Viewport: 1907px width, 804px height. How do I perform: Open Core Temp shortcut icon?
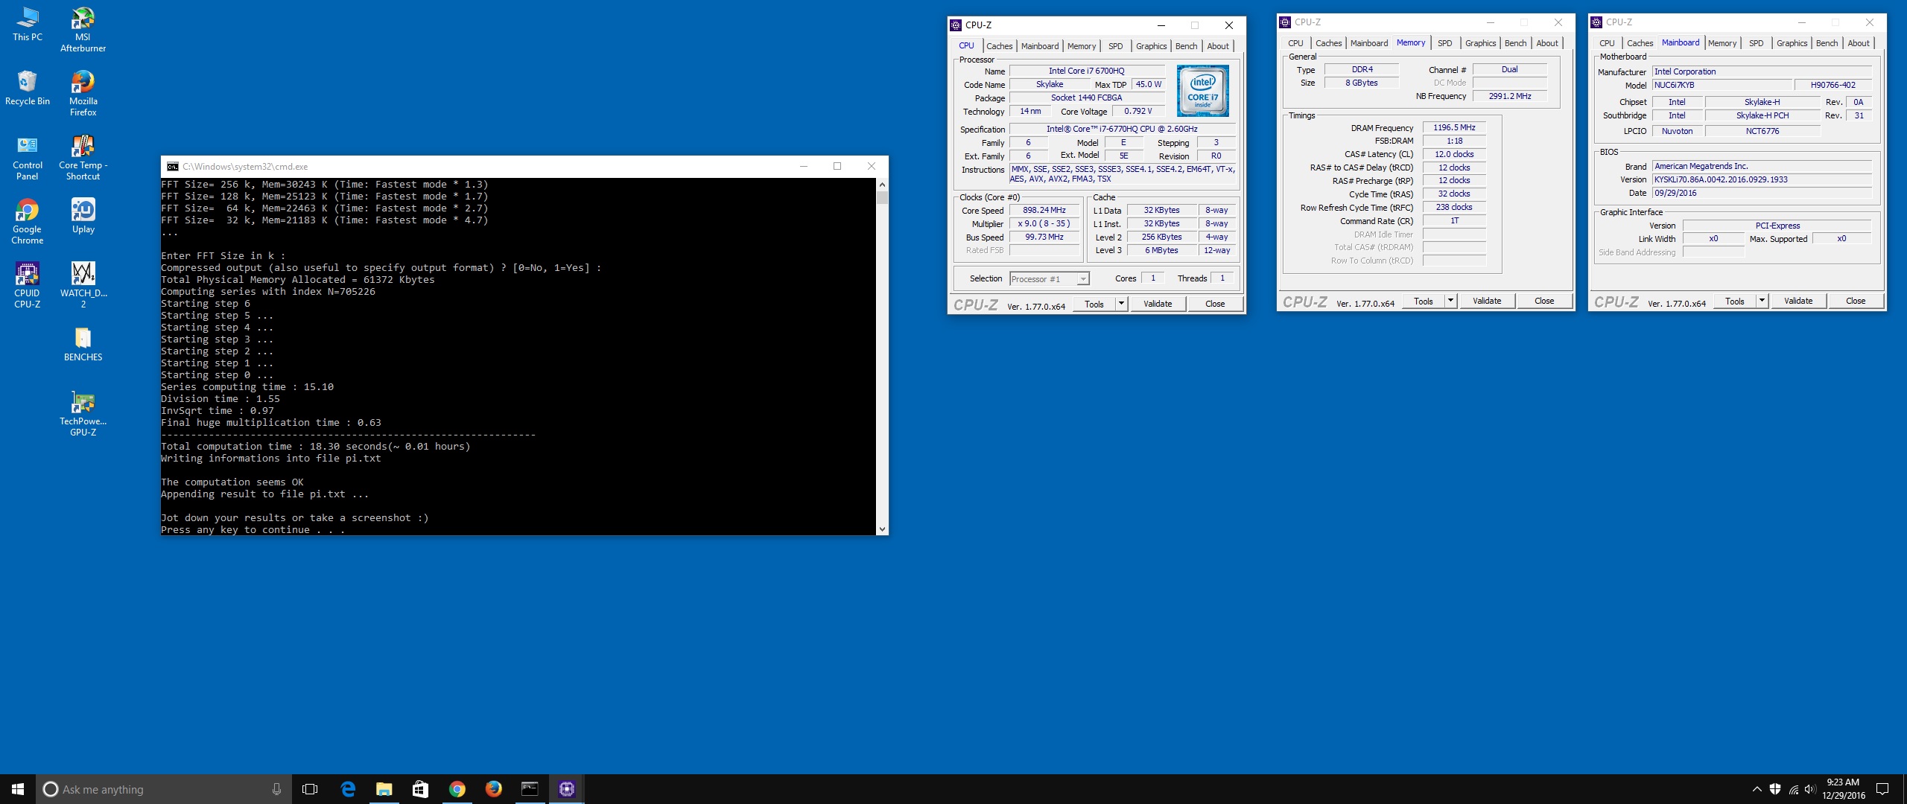[x=83, y=158]
